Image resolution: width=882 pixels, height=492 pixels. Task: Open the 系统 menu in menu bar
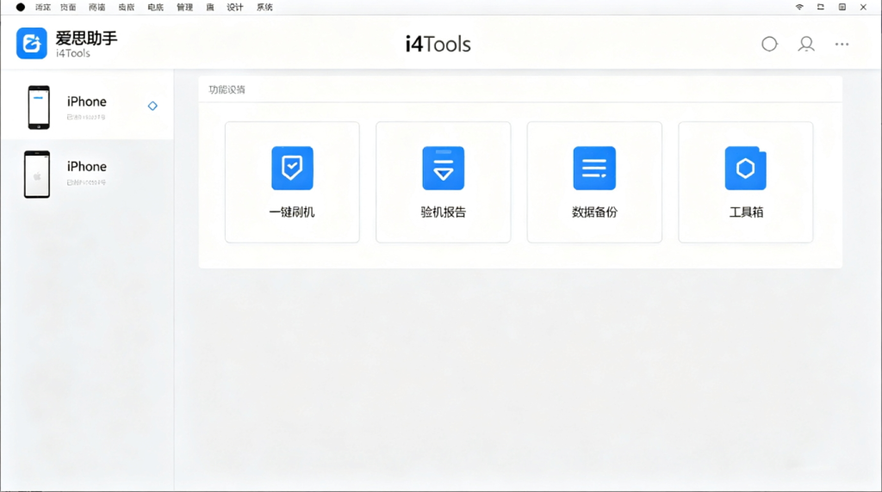coord(264,7)
